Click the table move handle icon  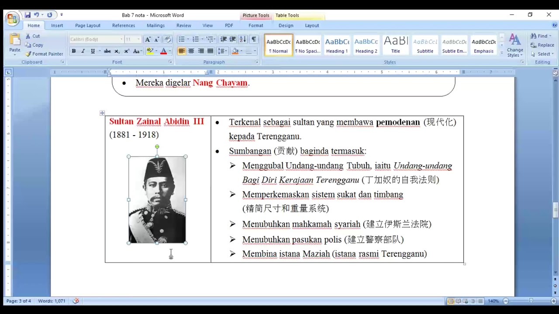point(102,113)
